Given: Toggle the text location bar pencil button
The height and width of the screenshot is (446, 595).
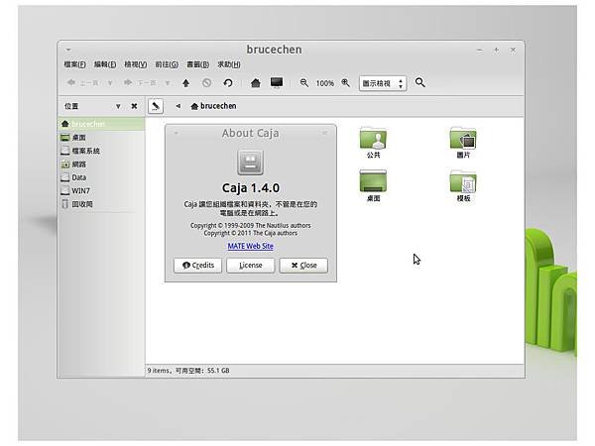Looking at the screenshot, I should (156, 106).
